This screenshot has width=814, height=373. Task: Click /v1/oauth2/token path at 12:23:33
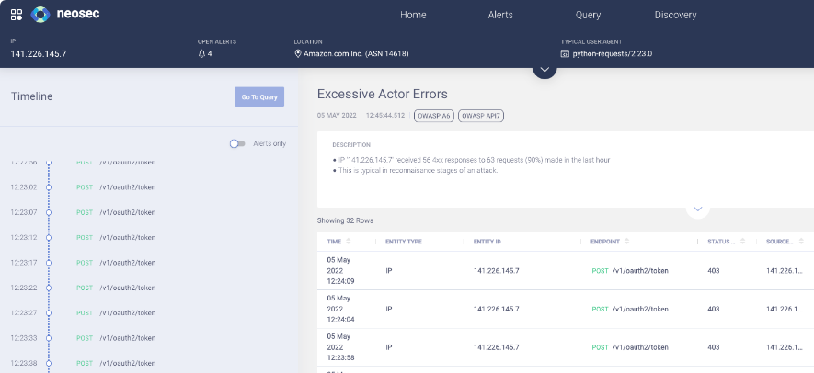(127, 338)
